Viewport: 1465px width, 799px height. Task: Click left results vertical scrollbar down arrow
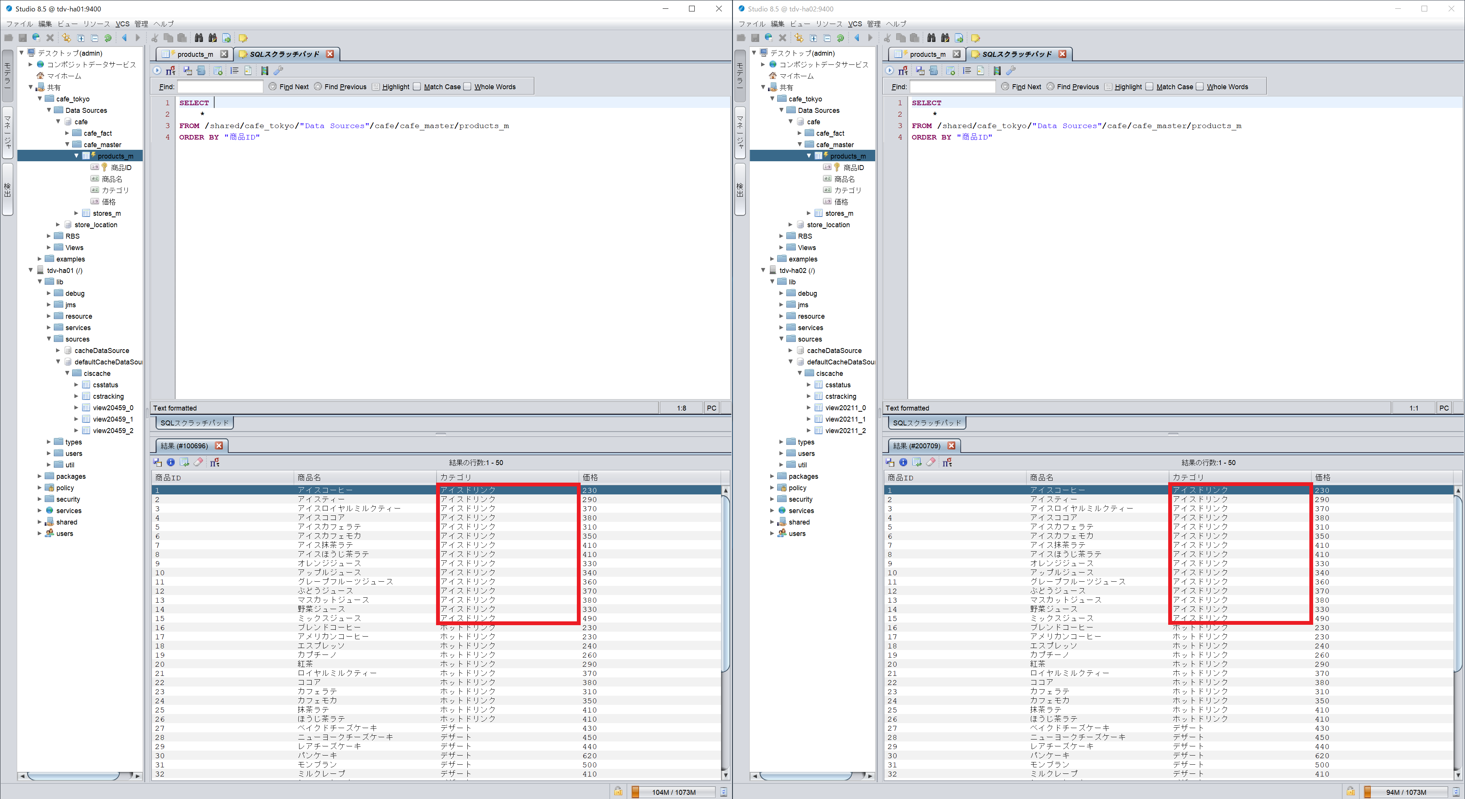[x=725, y=775]
